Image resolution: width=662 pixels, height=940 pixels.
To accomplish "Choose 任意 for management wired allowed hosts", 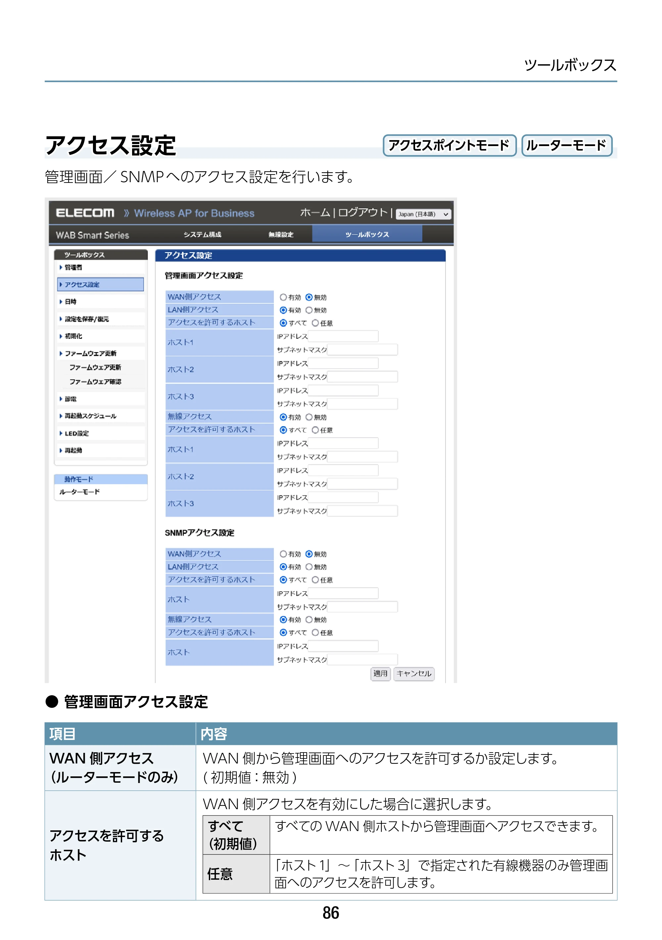I will tap(315, 323).
